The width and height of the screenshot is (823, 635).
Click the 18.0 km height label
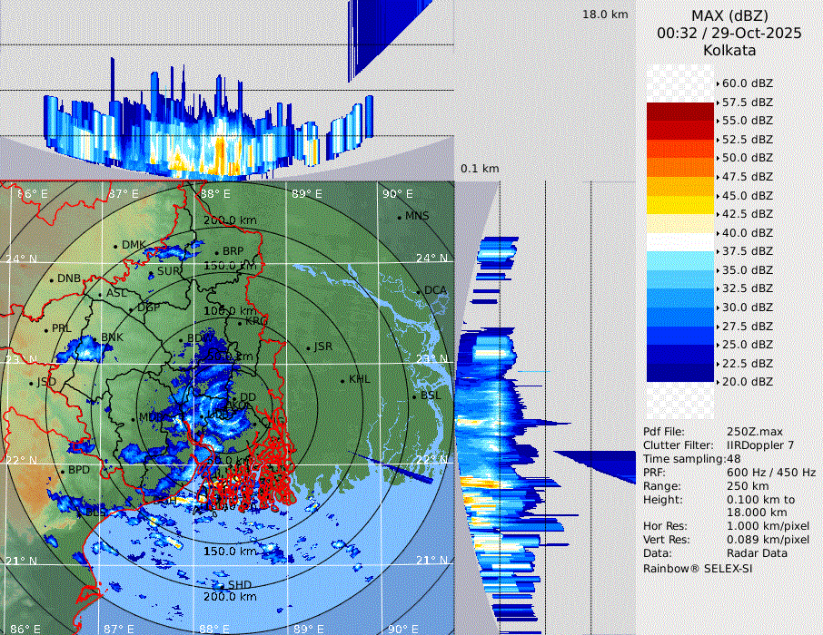point(605,15)
